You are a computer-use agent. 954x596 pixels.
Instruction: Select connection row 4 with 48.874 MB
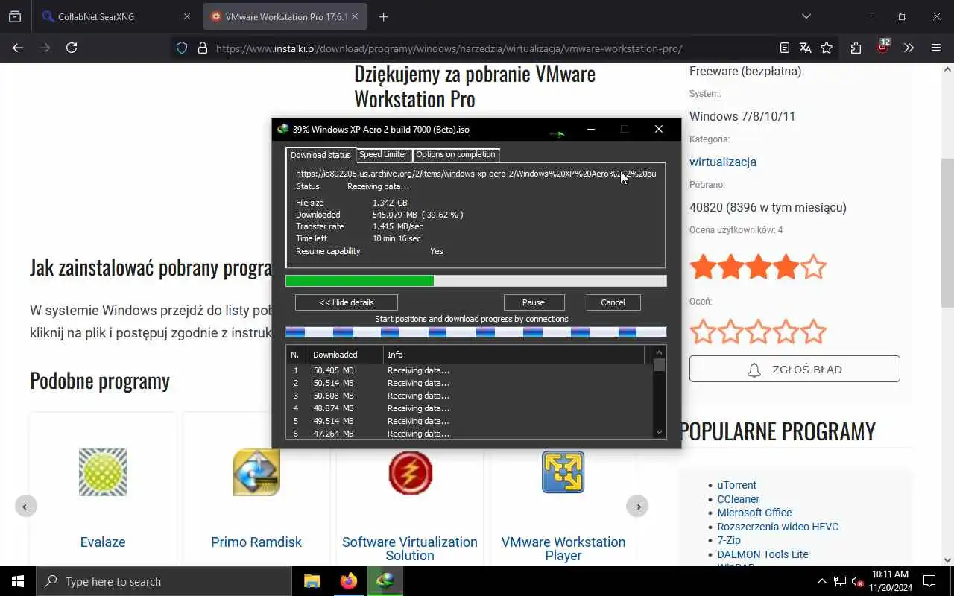pyautogui.click(x=469, y=408)
